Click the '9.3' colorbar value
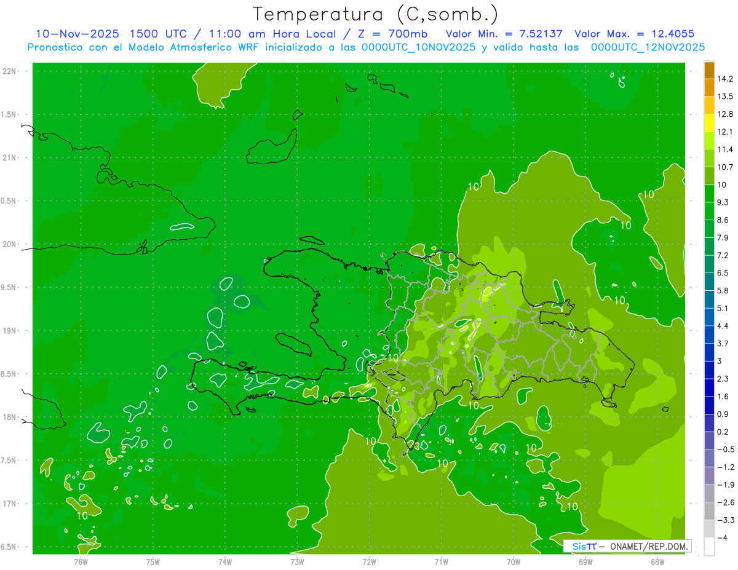Screen dimensions: 738x570 pyautogui.click(x=723, y=202)
